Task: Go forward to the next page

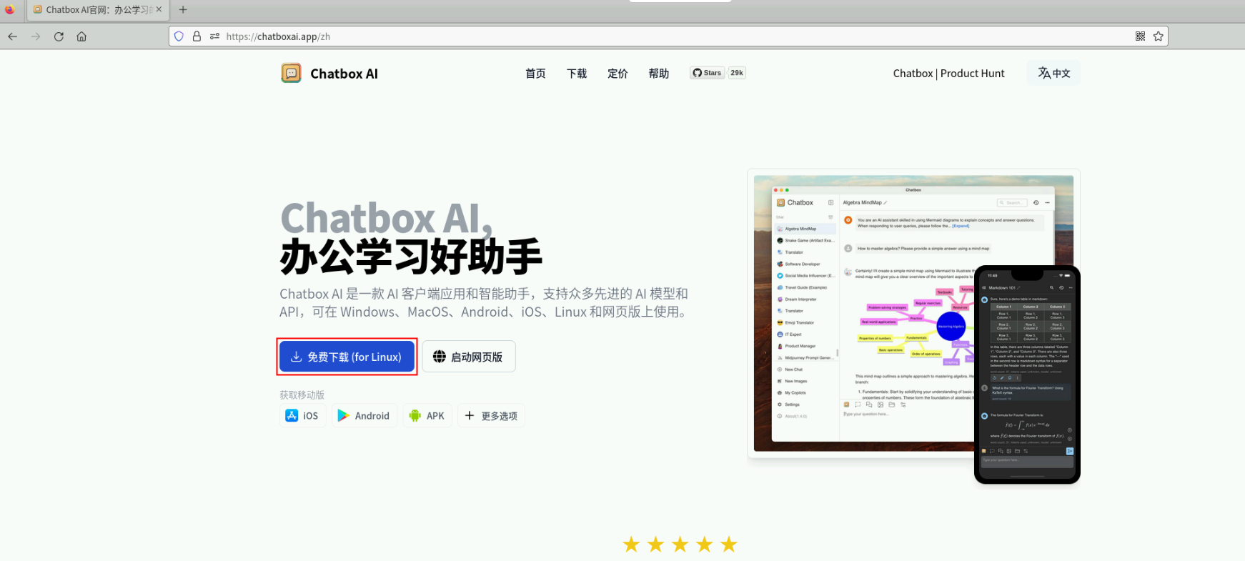Action: click(36, 36)
